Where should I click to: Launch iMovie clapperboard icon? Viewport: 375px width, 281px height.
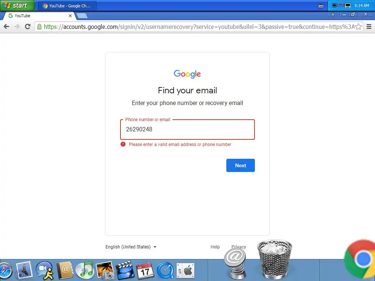pyautogui.click(x=125, y=270)
